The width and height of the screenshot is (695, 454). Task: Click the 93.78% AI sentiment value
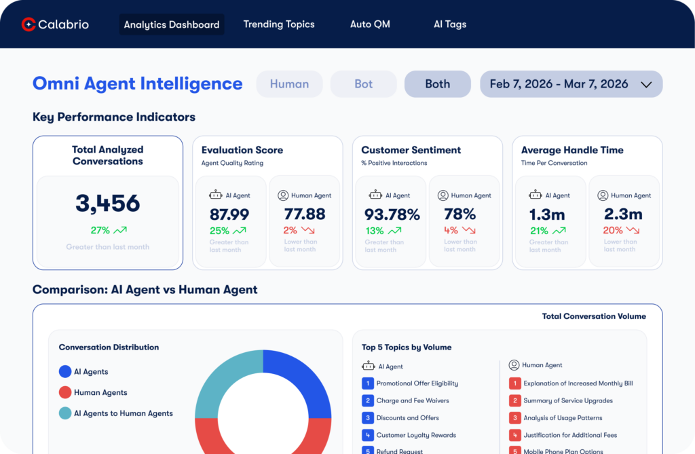392,214
